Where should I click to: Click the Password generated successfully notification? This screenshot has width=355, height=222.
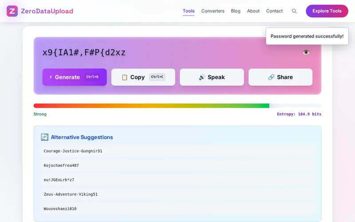pos(307,36)
